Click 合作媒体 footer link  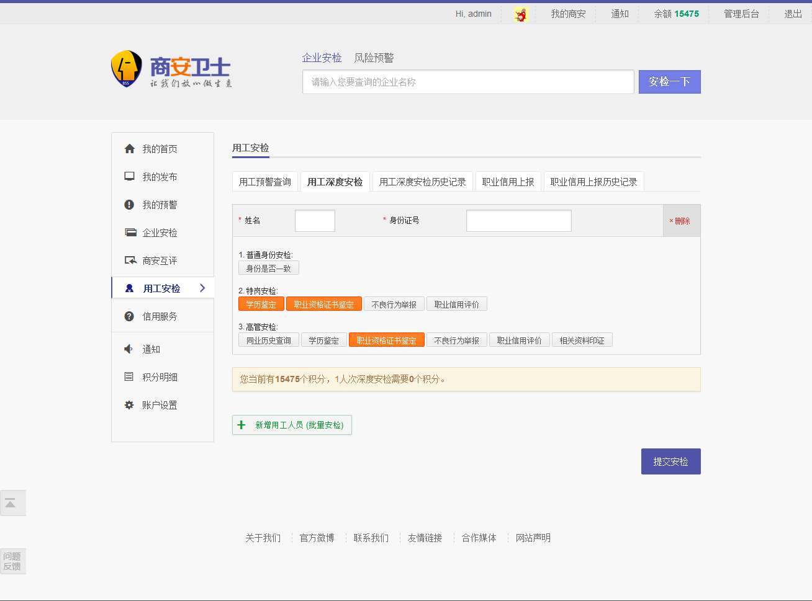479,538
